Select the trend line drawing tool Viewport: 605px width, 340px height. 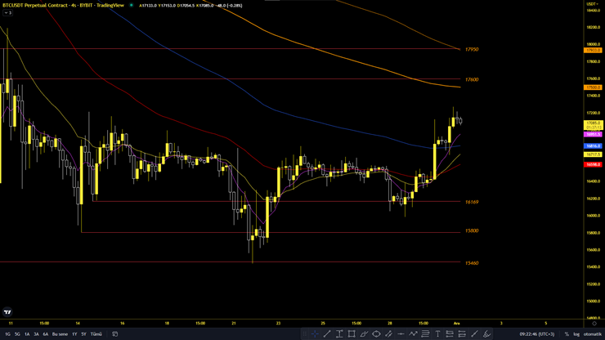click(327, 333)
